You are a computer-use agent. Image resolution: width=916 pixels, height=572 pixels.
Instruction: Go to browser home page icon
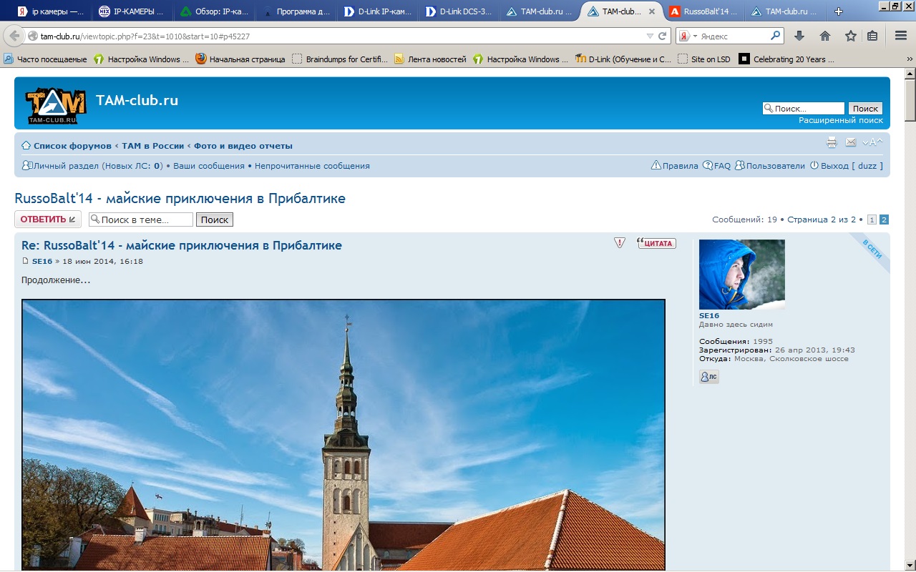825,36
